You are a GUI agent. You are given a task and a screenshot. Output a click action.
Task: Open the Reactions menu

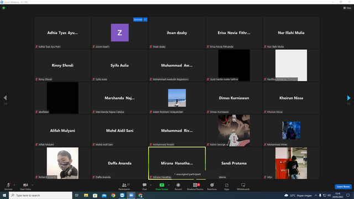[212, 186]
